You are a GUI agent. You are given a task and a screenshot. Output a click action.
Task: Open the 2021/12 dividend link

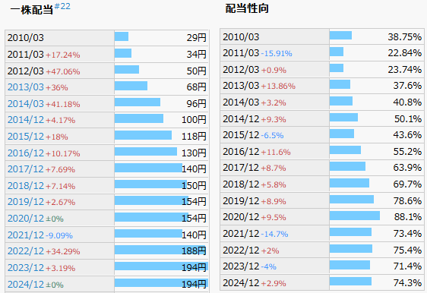(x=26, y=235)
